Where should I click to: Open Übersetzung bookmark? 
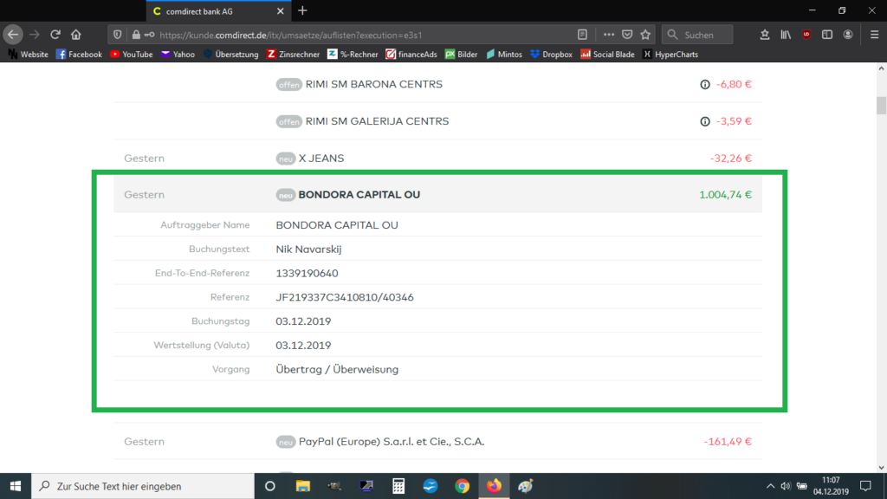pyautogui.click(x=230, y=55)
